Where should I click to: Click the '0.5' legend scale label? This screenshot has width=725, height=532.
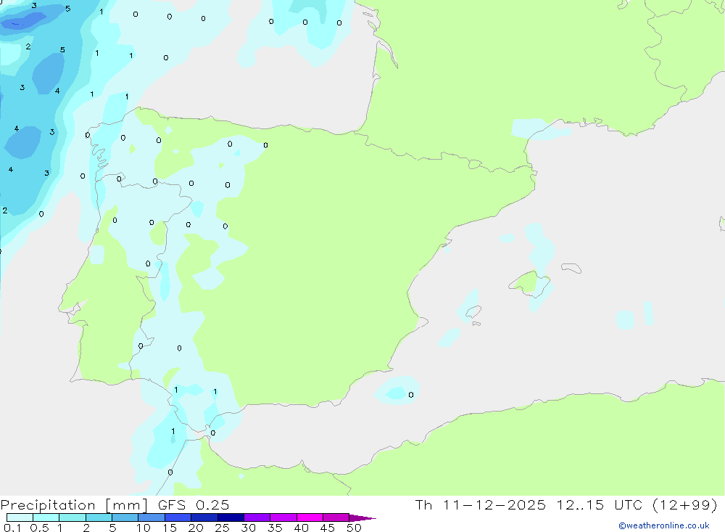pyautogui.click(x=39, y=528)
